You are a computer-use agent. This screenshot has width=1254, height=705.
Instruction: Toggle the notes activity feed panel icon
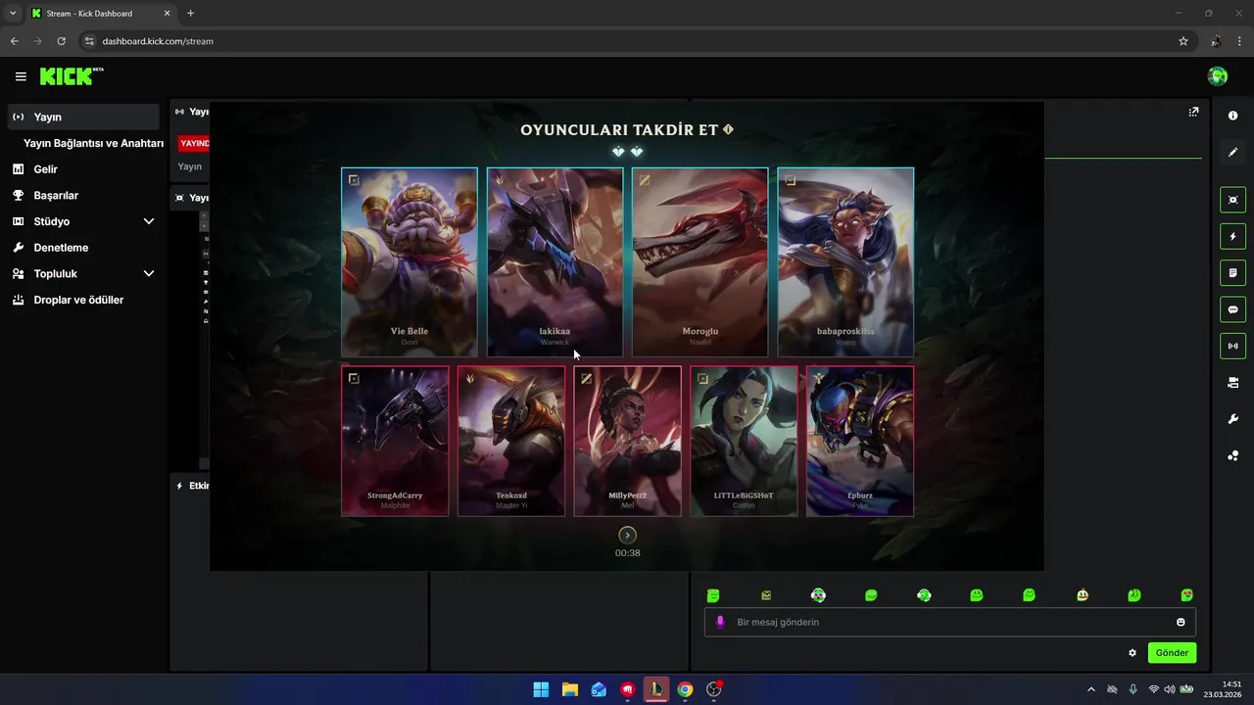[x=1232, y=272]
